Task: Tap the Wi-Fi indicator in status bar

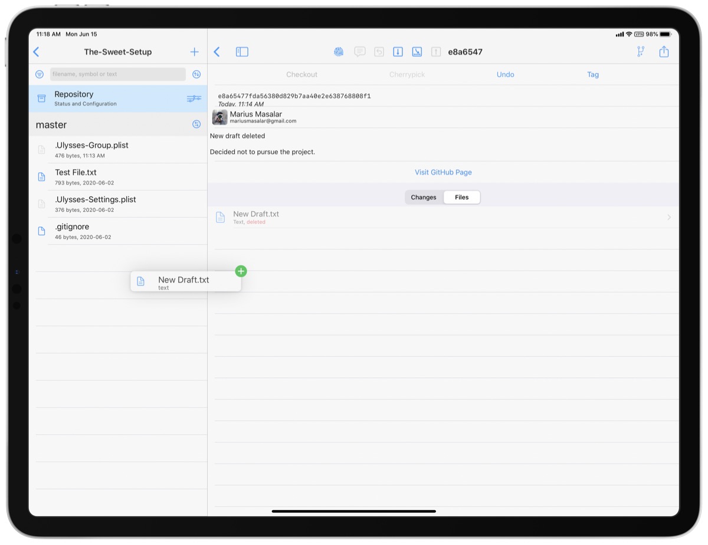Action: click(x=629, y=34)
